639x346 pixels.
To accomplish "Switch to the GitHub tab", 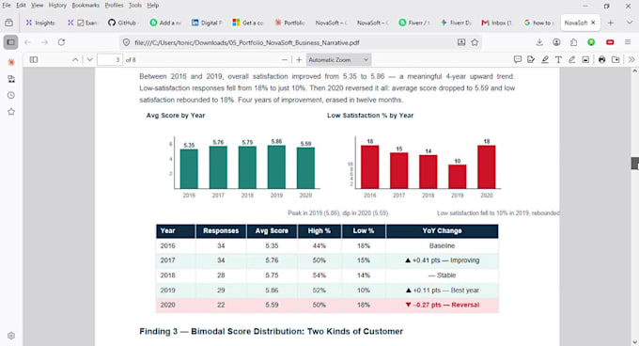I will click(x=122, y=23).
